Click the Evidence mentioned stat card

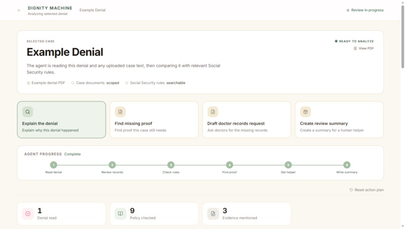247,214
